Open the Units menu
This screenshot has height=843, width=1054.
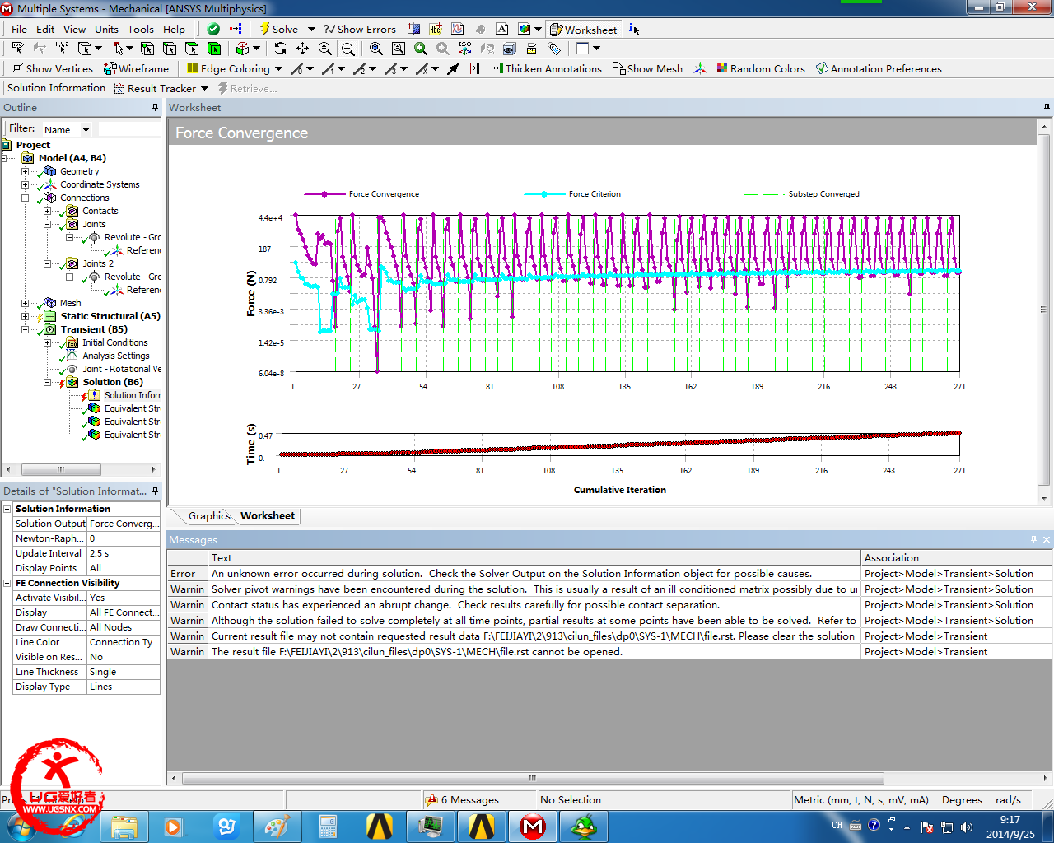106,29
